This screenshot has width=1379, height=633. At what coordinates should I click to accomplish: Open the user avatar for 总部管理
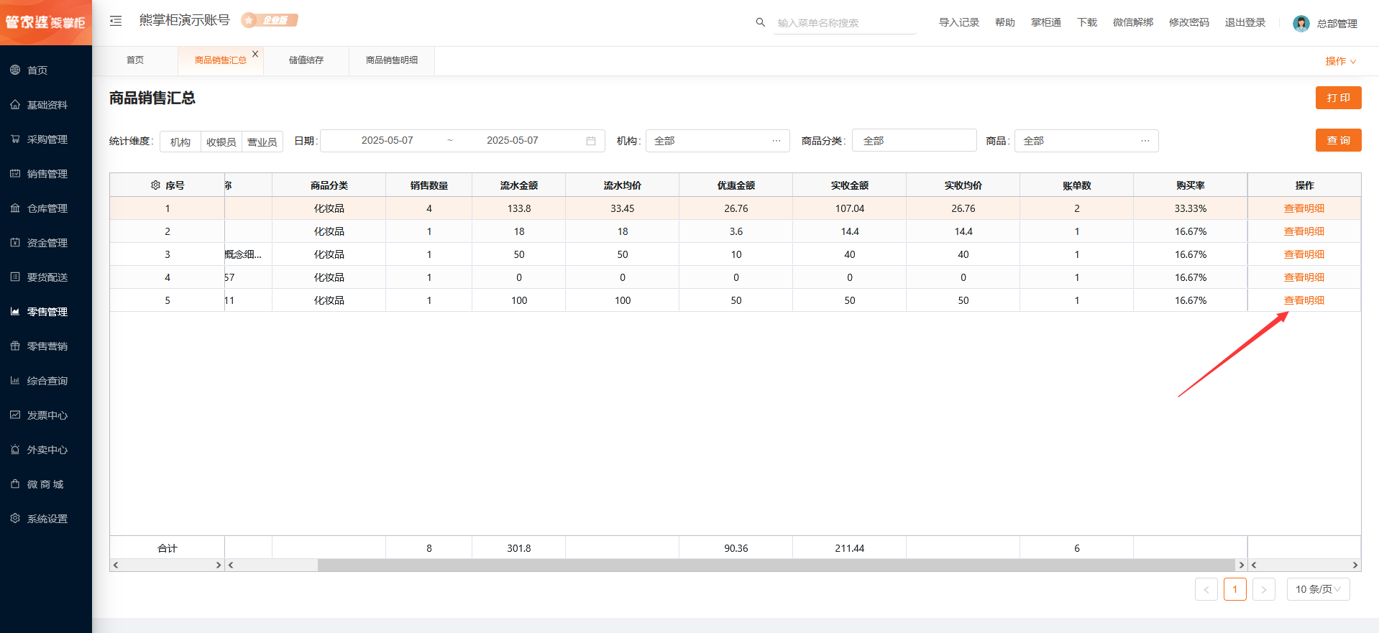point(1301,24)
